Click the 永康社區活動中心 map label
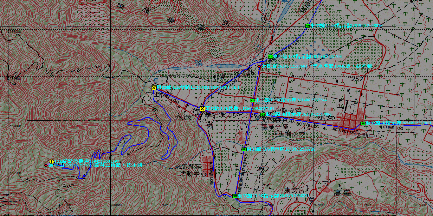433x216 pixels. pos(190,170)
